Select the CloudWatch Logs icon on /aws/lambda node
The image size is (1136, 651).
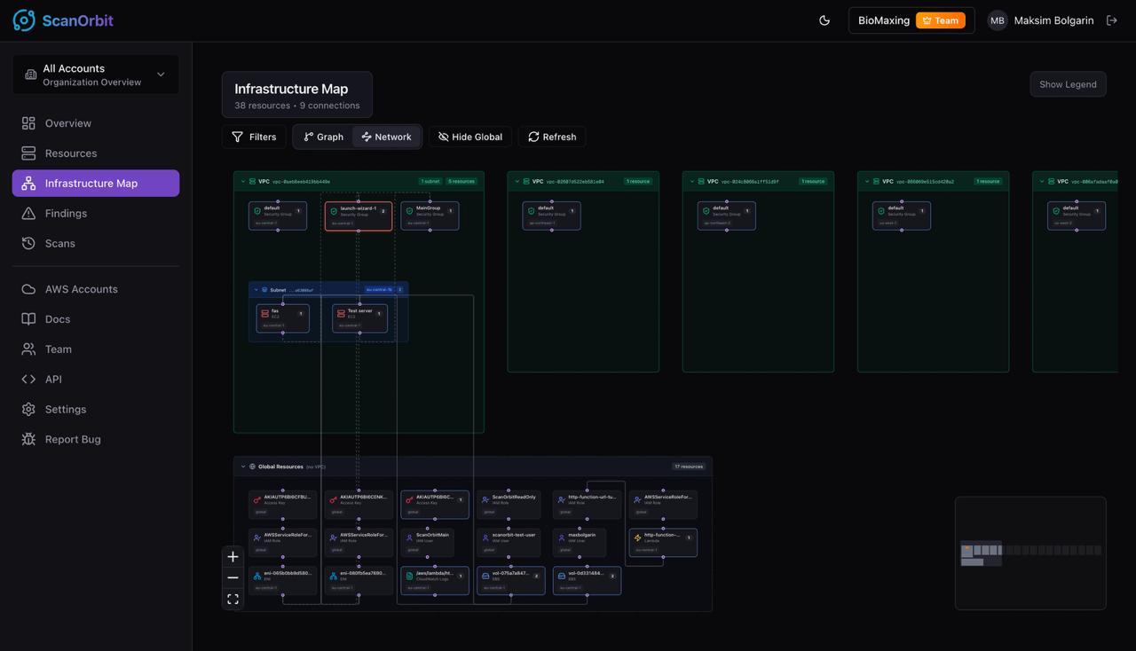pos(409,576)
